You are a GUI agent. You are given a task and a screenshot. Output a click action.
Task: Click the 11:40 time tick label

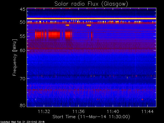[x=113, y=111]
